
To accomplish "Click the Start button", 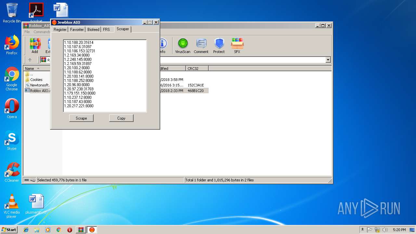I will point(9,230).
